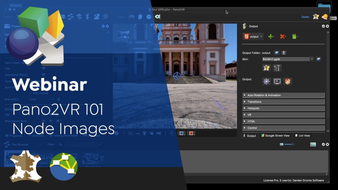Viewport: 338px width, 190px height.
Task: Click the 'Output Folder: output' label
Action: pyautogui.click(x=256, y=53)
